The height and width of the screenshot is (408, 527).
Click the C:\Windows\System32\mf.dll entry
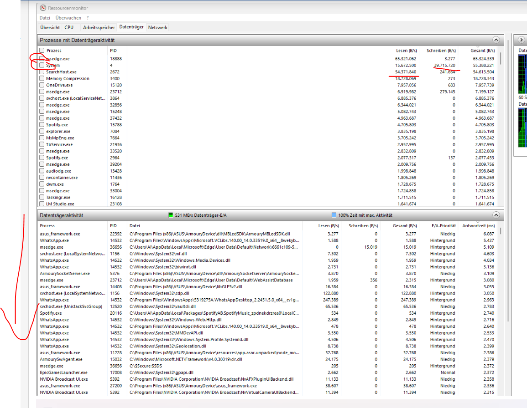click(x=158, y=254)
